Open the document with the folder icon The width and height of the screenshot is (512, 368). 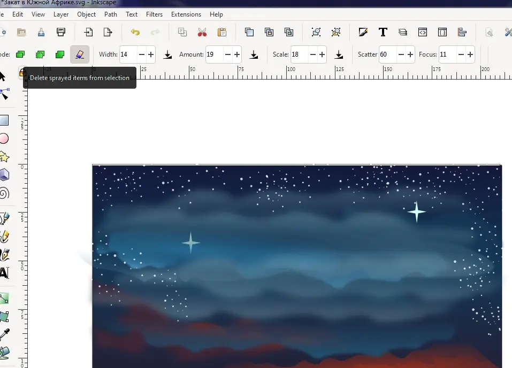click(x=21, y=32)
